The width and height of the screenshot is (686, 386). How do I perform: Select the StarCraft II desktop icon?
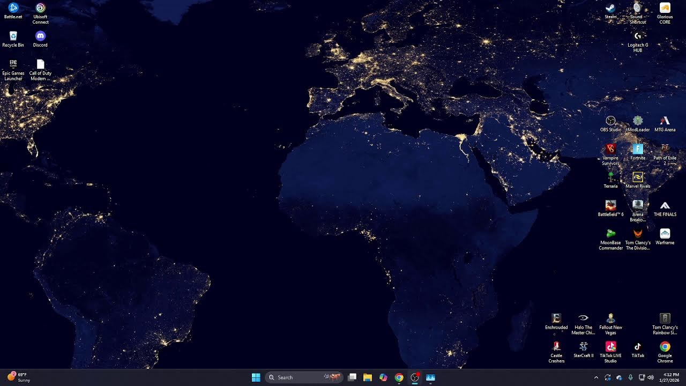583,350
